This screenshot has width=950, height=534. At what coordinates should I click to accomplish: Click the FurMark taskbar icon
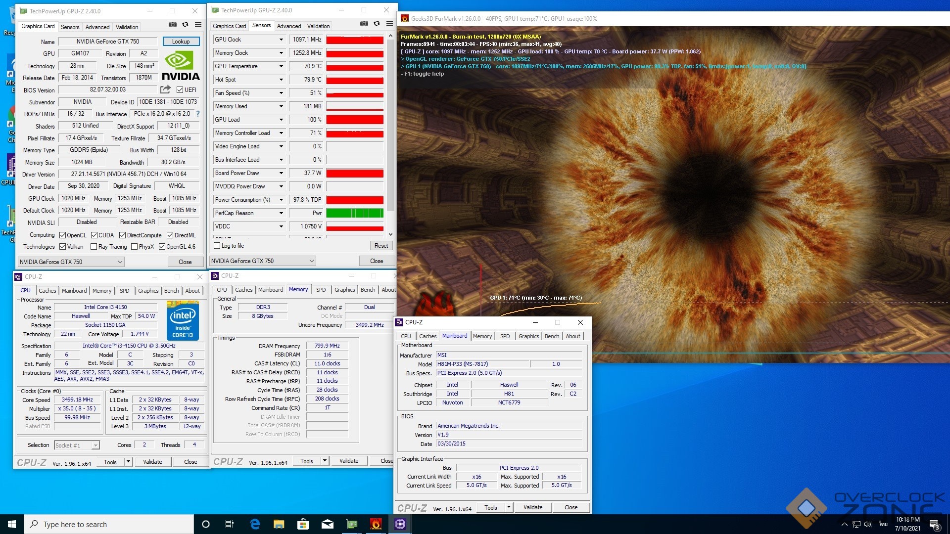coord(376,524)
